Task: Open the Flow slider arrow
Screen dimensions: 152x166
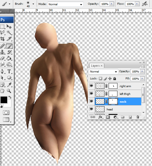Action: 137,4
